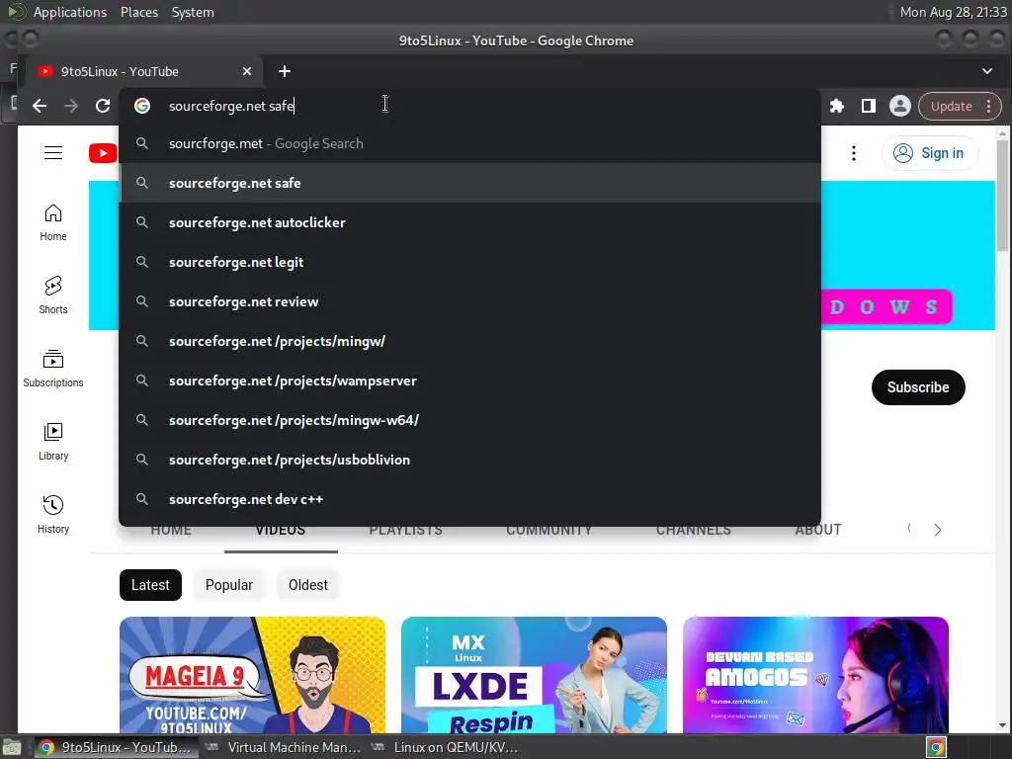Select the Oldest filter chip

pyautogui.click(x=308, y=585)
